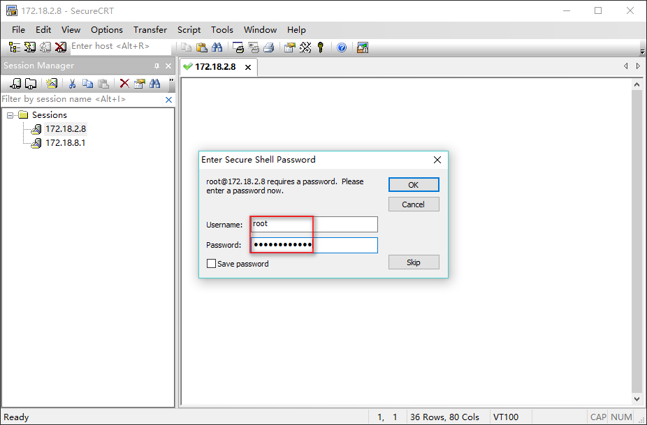This screenshot has height=425, width=647.
Task: Click "36 Rows, 80 Cols" status text
Action: pyautogui.click(x=444, y=417)
